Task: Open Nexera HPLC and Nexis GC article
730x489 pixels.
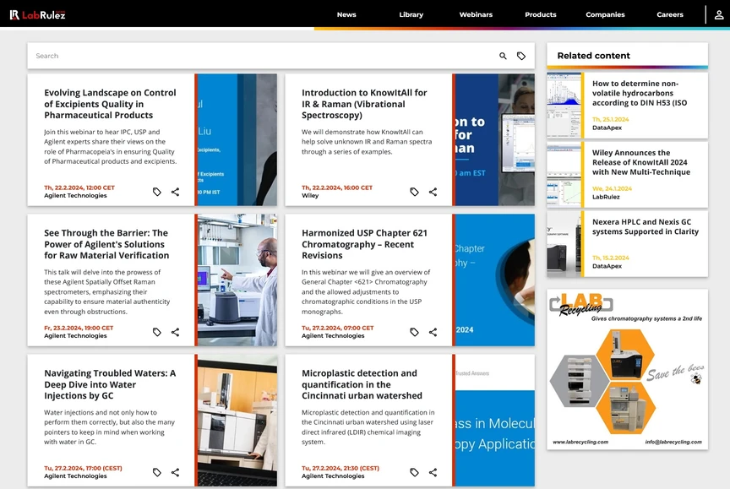Action: (646, 226)
